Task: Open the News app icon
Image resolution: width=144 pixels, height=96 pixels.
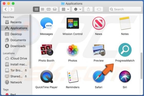Action: click(x=99, y=23)
